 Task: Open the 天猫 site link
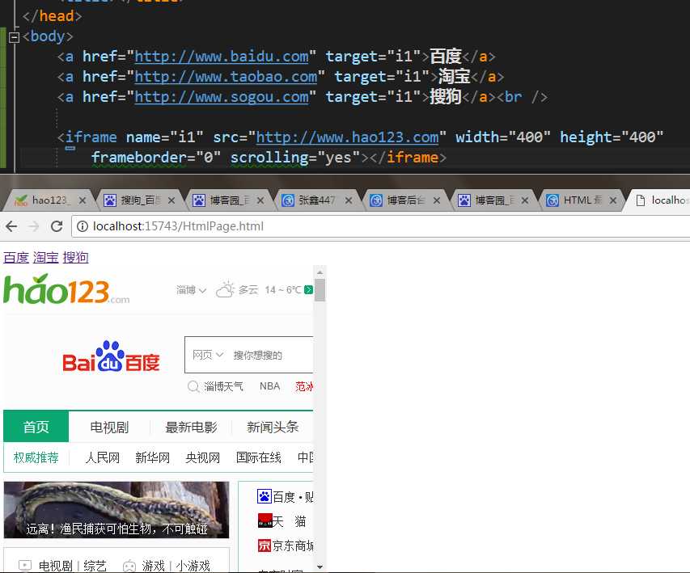(290, 521)
